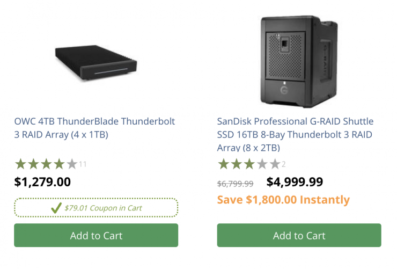View the 11 reviews for OWC ThunderBlade
Viewport: 397px width, 269px height.
[x=83, y=164]
